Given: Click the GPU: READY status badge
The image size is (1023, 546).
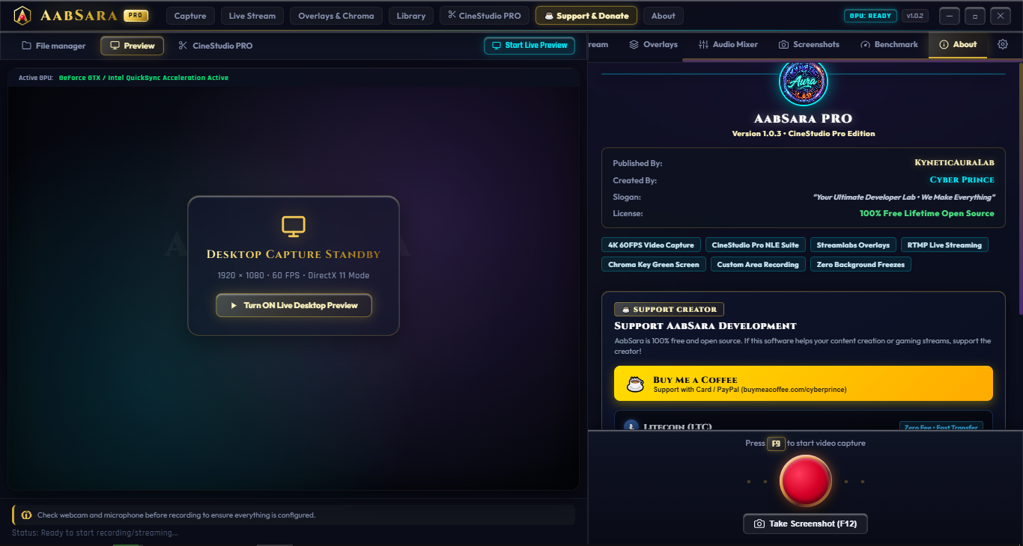Looking at the screenshot, I should (x=870, y=16).
